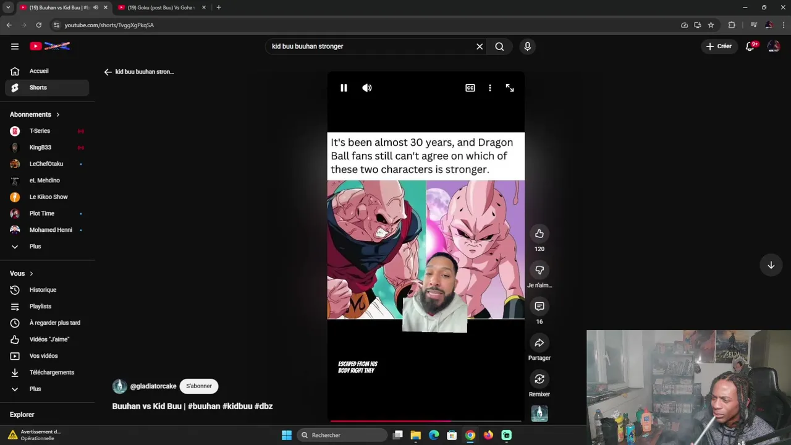Expand the Abonnements section
The width and height of the screenshot is (791, 445).
(x=35, y=114)
